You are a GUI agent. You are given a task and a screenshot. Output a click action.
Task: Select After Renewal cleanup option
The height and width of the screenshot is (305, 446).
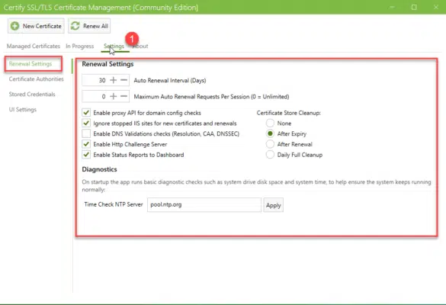tap(270, 144)
